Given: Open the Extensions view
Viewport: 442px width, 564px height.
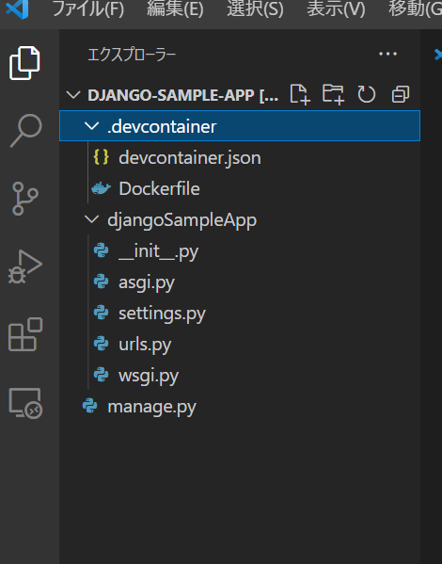Looking at the screenshot, I should [25, 334].
